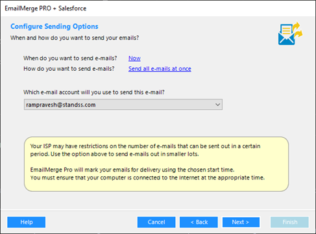Click 'Which e-mail account will you use' label
This screenshot has height=234, width=316.
click(x=94, y=92)
